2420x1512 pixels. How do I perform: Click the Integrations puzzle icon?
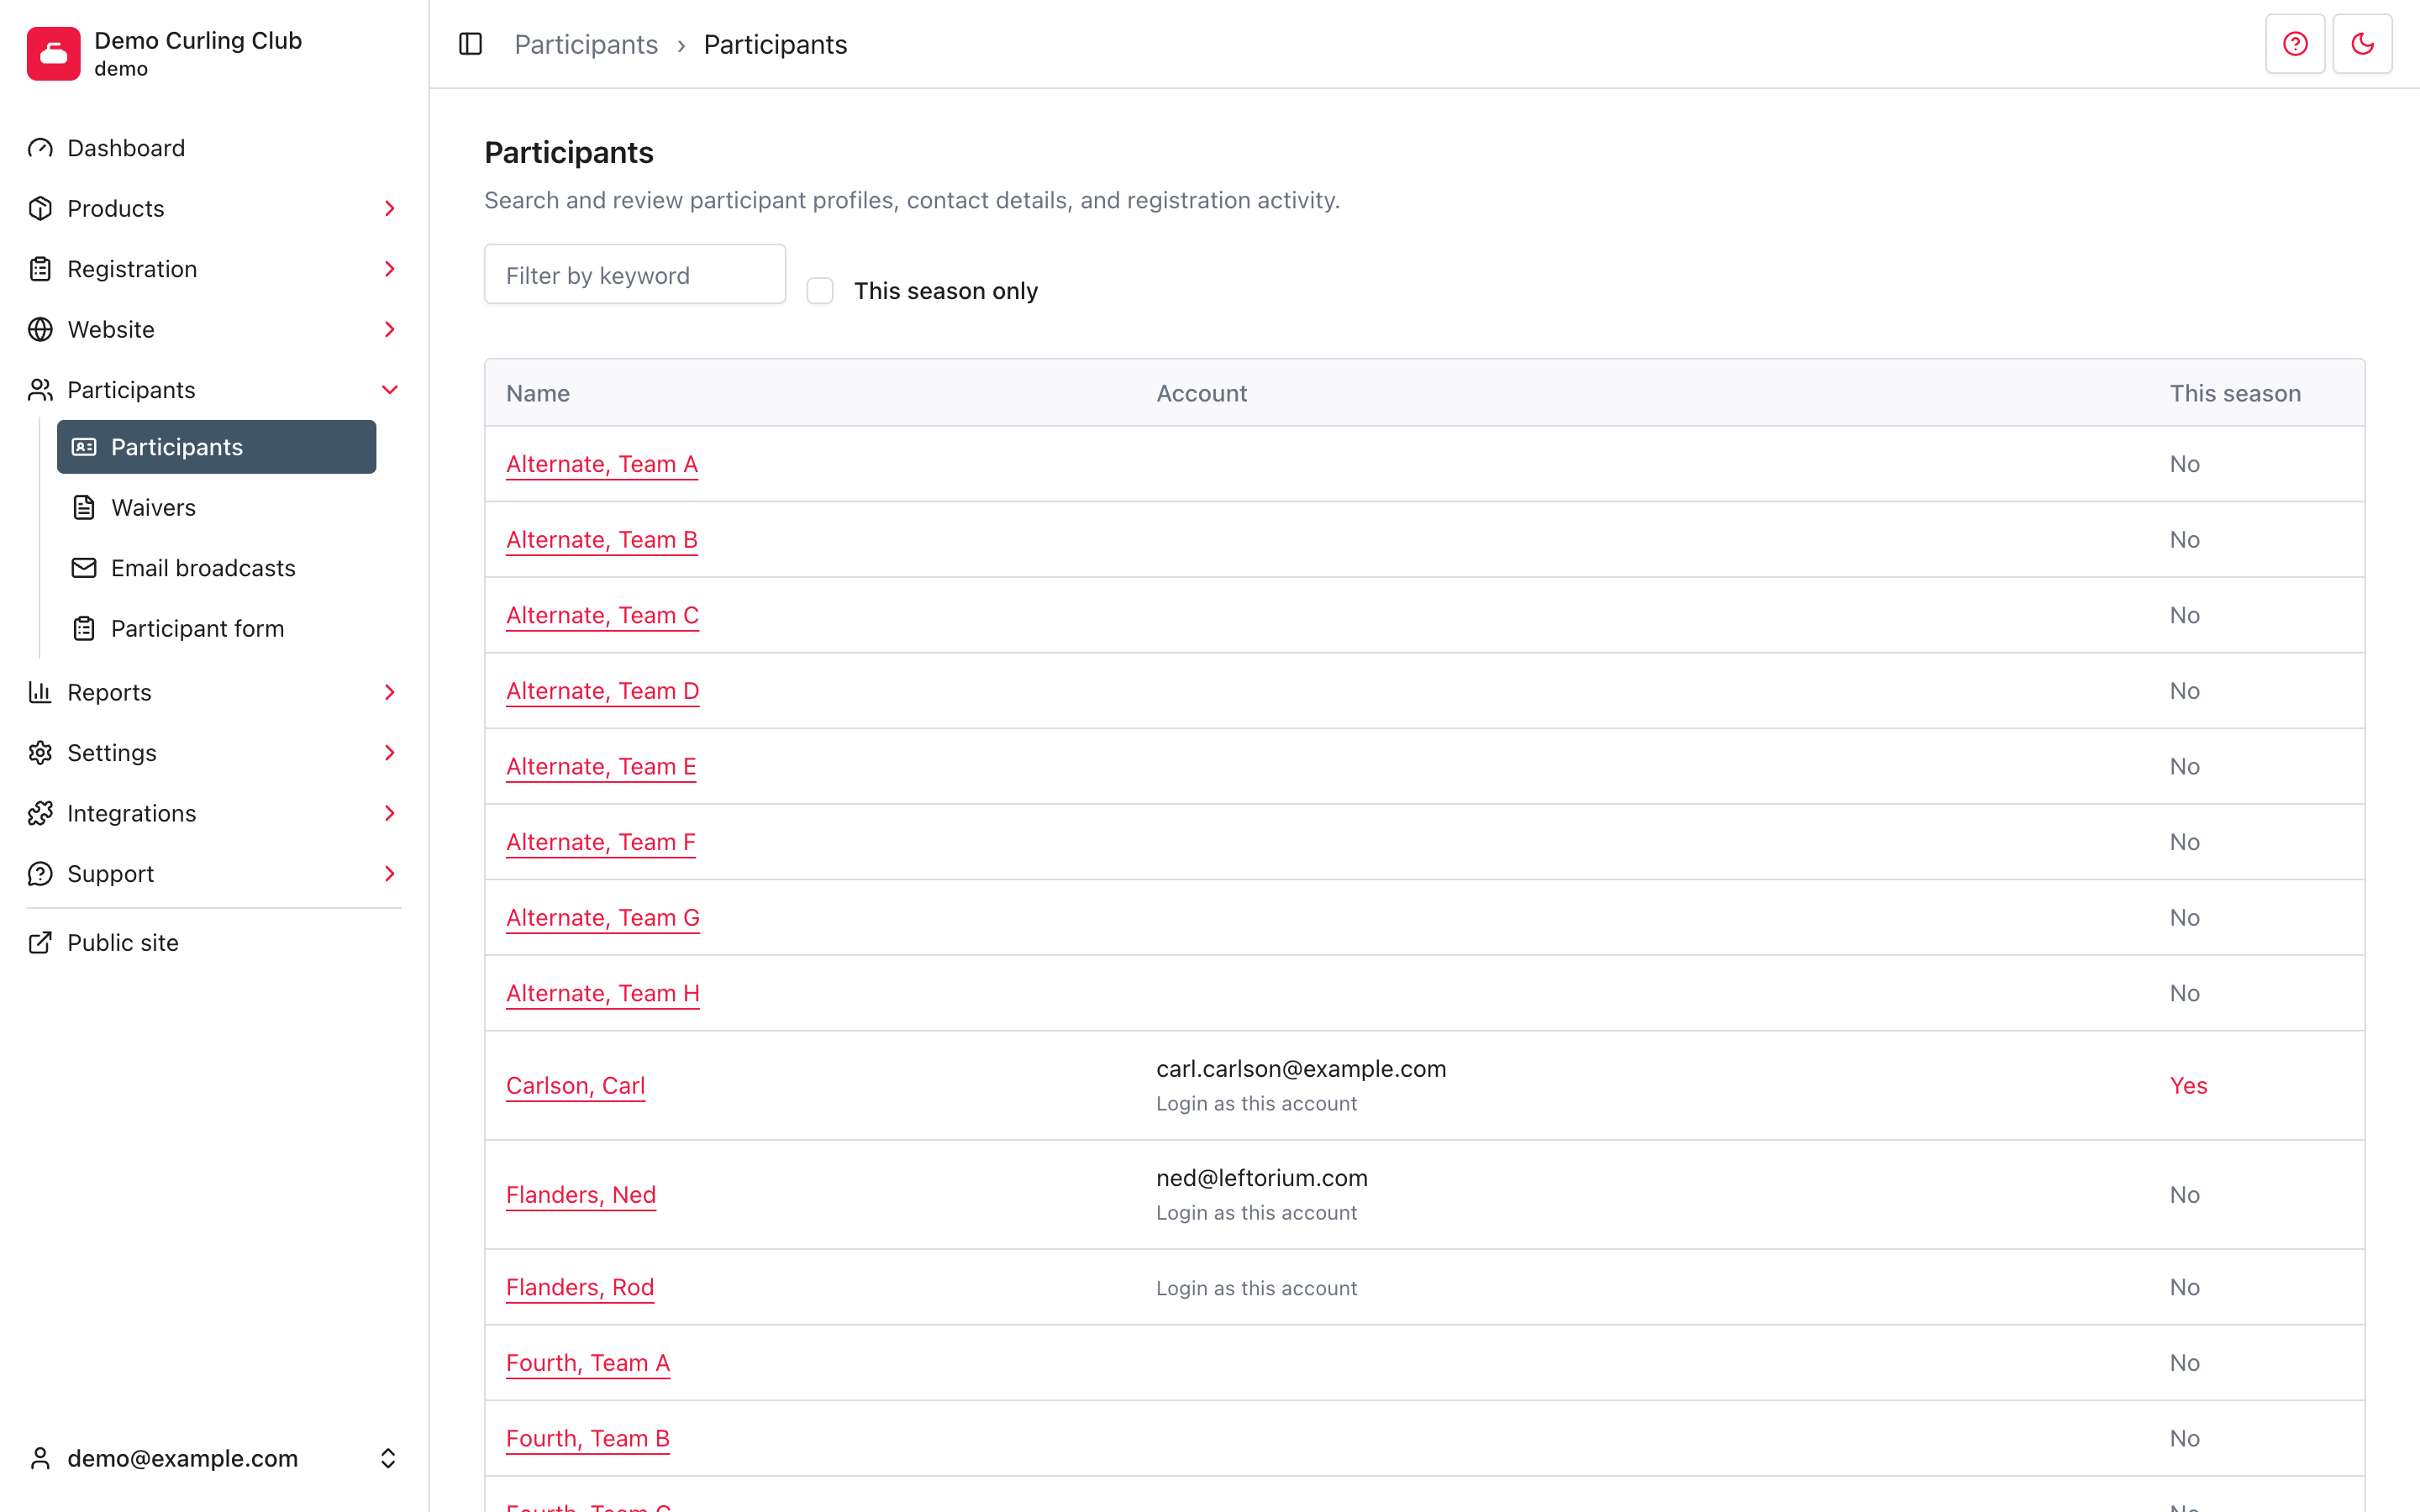point(40,813)
